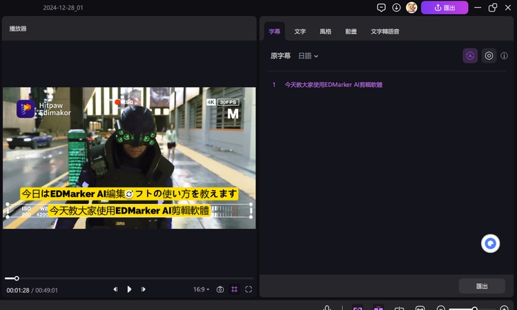
Task: Toggle the purple grid overlay icon
Action: click(x=235, y=289)
